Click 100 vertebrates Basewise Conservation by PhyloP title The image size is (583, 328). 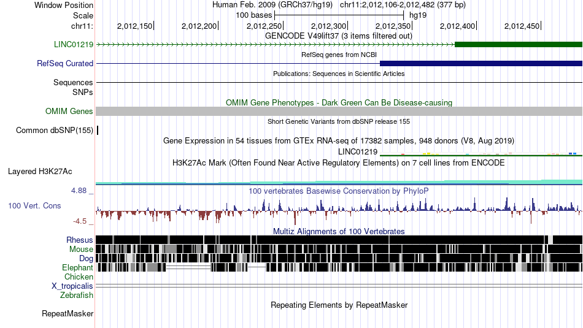coord(339,191)
